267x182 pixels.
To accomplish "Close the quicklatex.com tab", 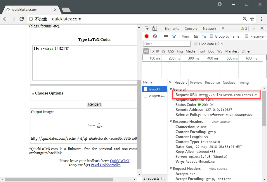I will 55,10.
